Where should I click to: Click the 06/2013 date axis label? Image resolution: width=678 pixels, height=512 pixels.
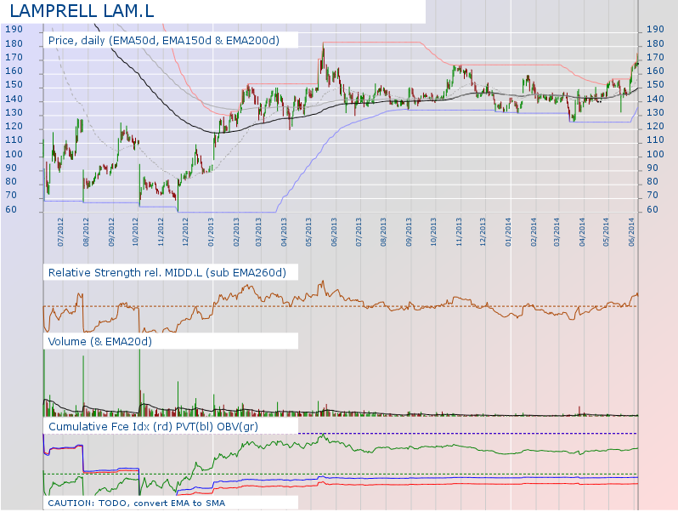tap(334, 232)
